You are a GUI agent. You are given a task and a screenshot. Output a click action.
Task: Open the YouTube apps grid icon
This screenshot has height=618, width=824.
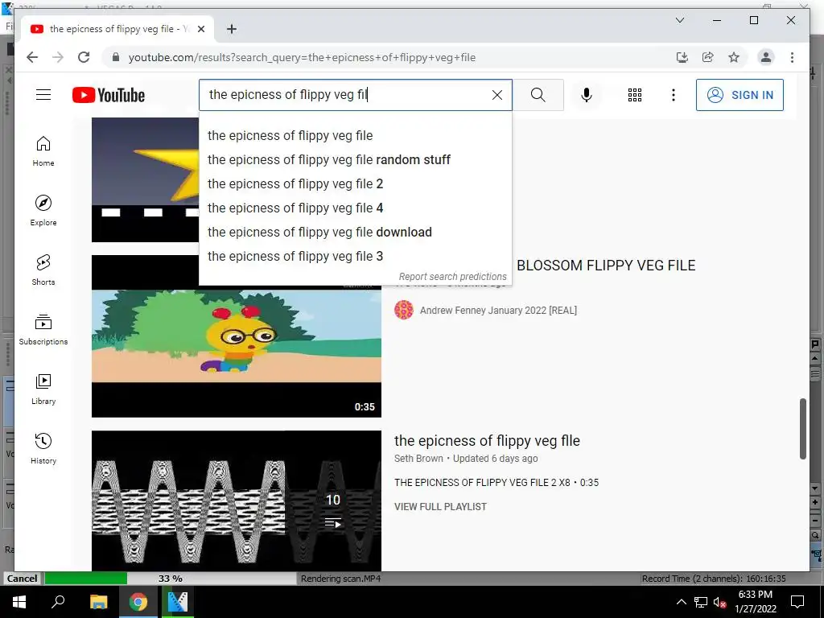click(634, 95)
